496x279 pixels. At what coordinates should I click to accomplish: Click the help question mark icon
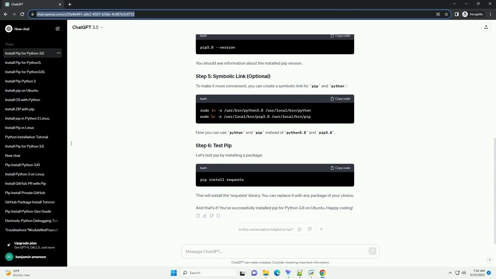click(x=489, y=260)
